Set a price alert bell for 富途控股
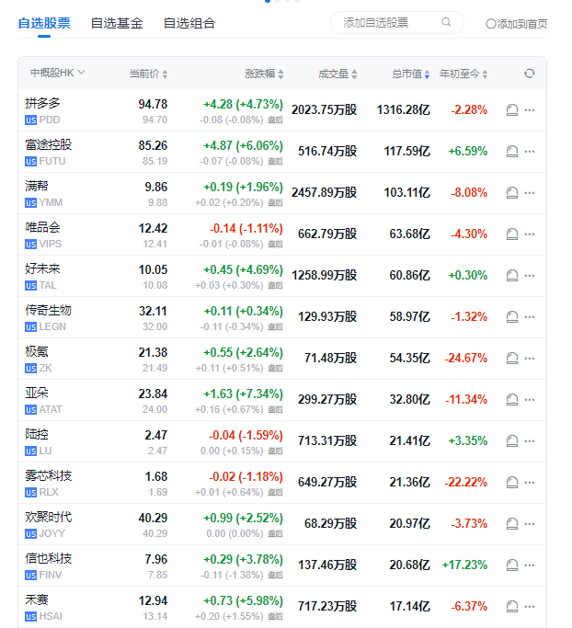The width and height of the screenshot is (572, 628). (512, 152)
